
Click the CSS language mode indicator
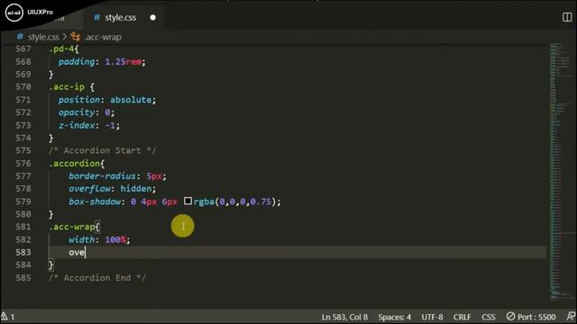click(x=489, y=317)
